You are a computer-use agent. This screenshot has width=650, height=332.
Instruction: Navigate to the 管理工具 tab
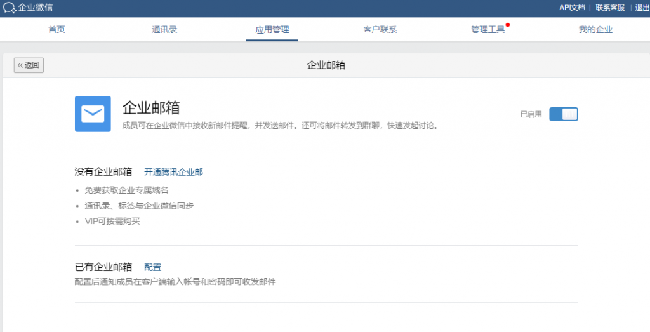pos(487,30)
